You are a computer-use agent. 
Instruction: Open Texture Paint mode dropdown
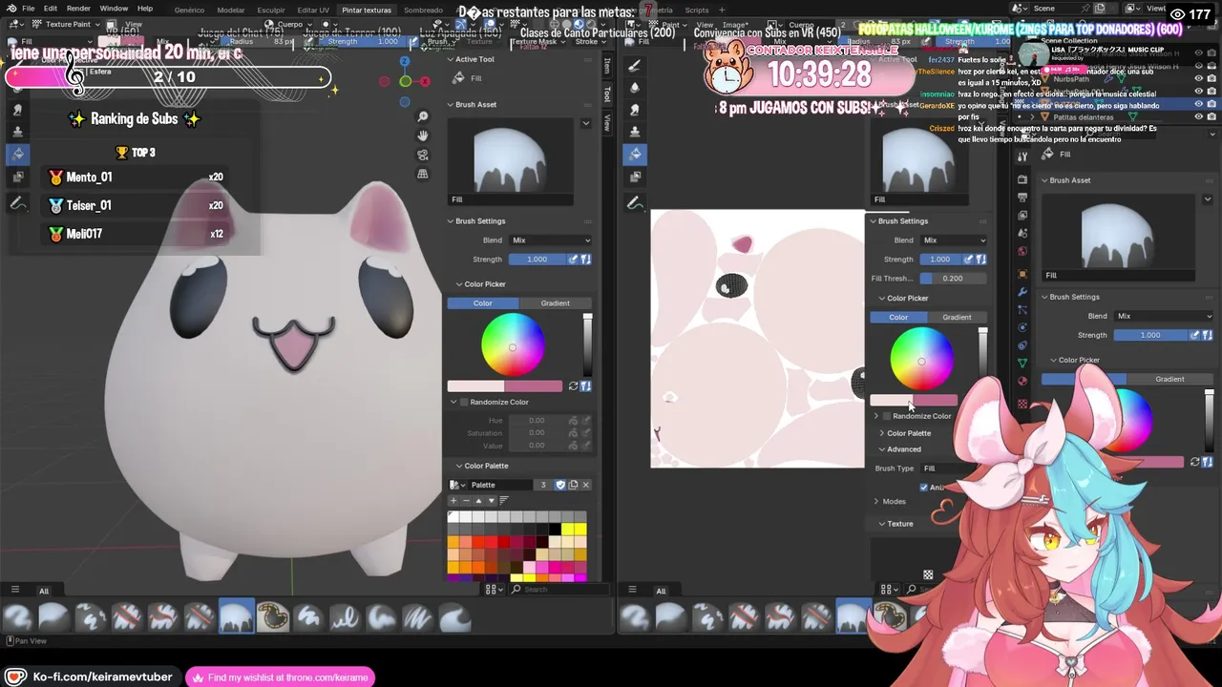[x=62, y=24]
